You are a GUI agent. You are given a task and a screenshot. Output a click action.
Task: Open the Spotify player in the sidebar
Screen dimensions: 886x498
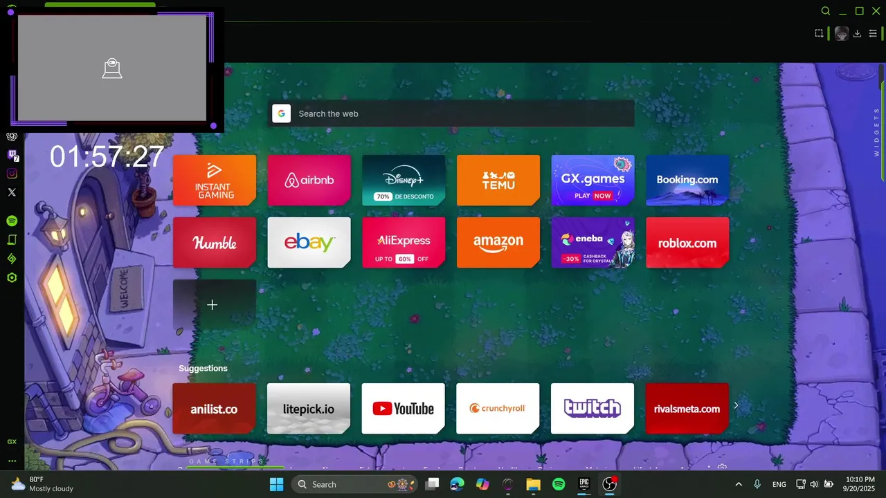pos(12,221)
